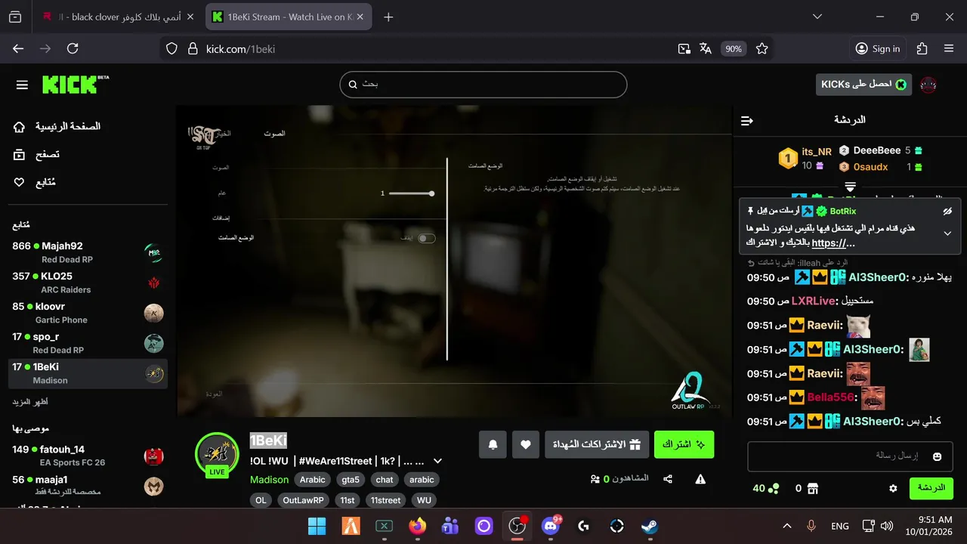
Task: Open a new browser tab
Action: pyautogui.click(x=388, y=17)
